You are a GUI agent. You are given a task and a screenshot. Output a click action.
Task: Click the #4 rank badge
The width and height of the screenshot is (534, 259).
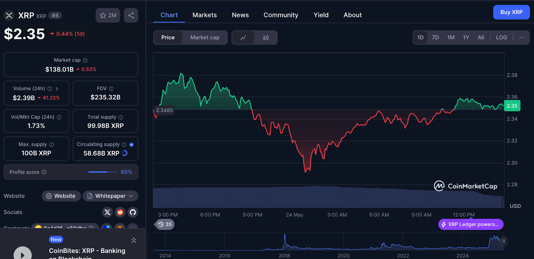pyautogui.click(x=55, y=15)
